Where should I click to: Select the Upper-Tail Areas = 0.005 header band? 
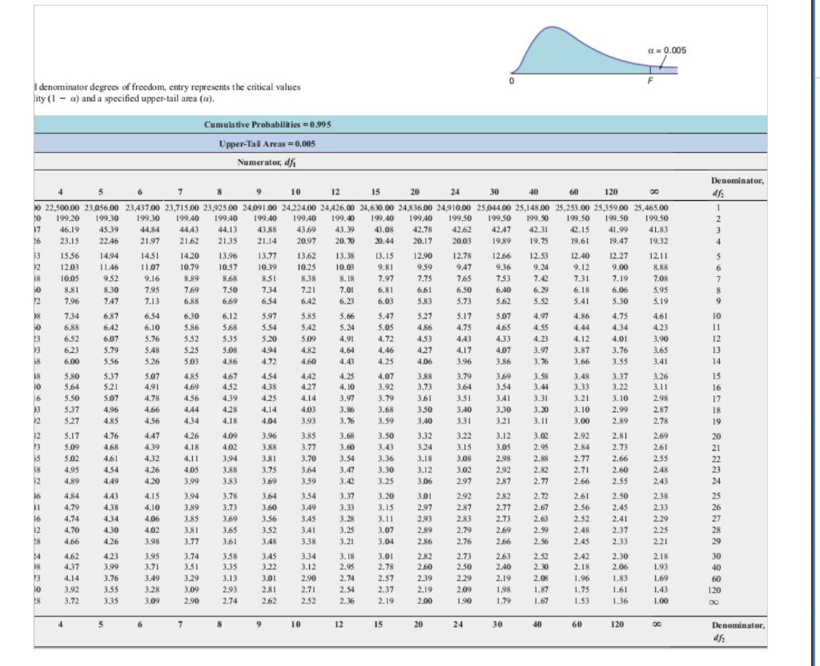[x=400, y=144]
